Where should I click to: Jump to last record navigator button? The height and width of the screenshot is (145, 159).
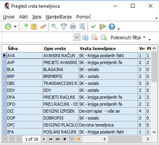(x=58, y=139)
